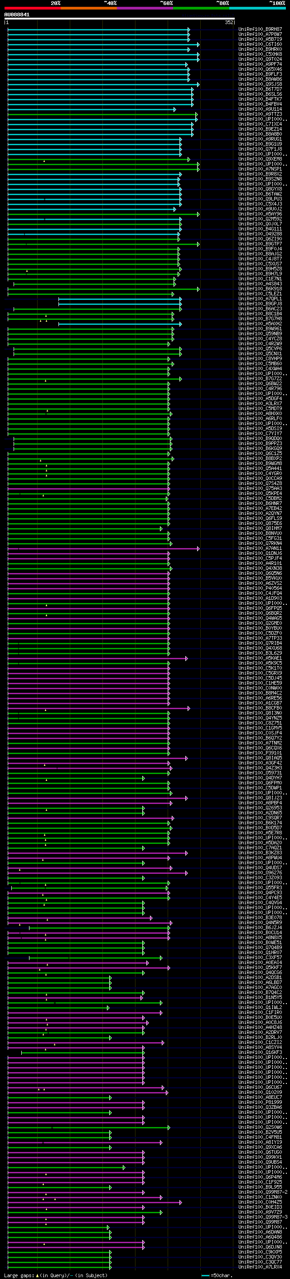
Task: Click the UniRef100_A9PF74 label
Action: pos(260,64)
